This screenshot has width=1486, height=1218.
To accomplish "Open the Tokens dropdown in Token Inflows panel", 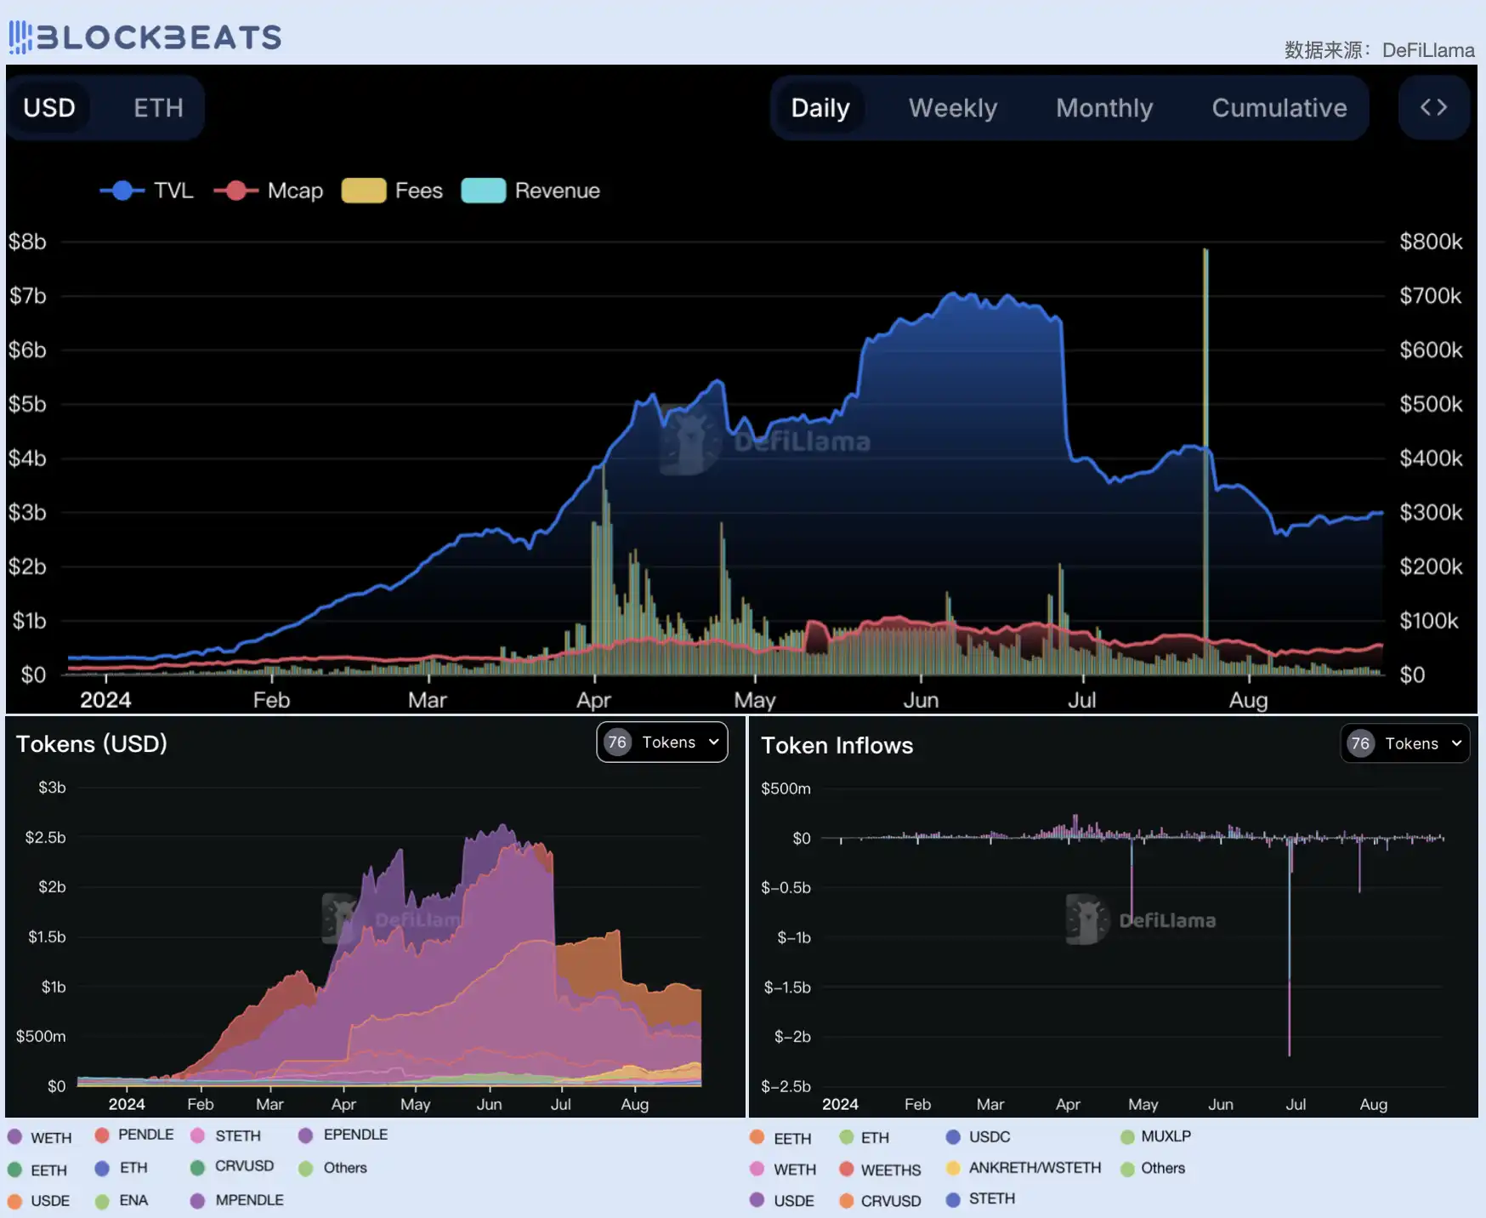I will pos(1405,743).
